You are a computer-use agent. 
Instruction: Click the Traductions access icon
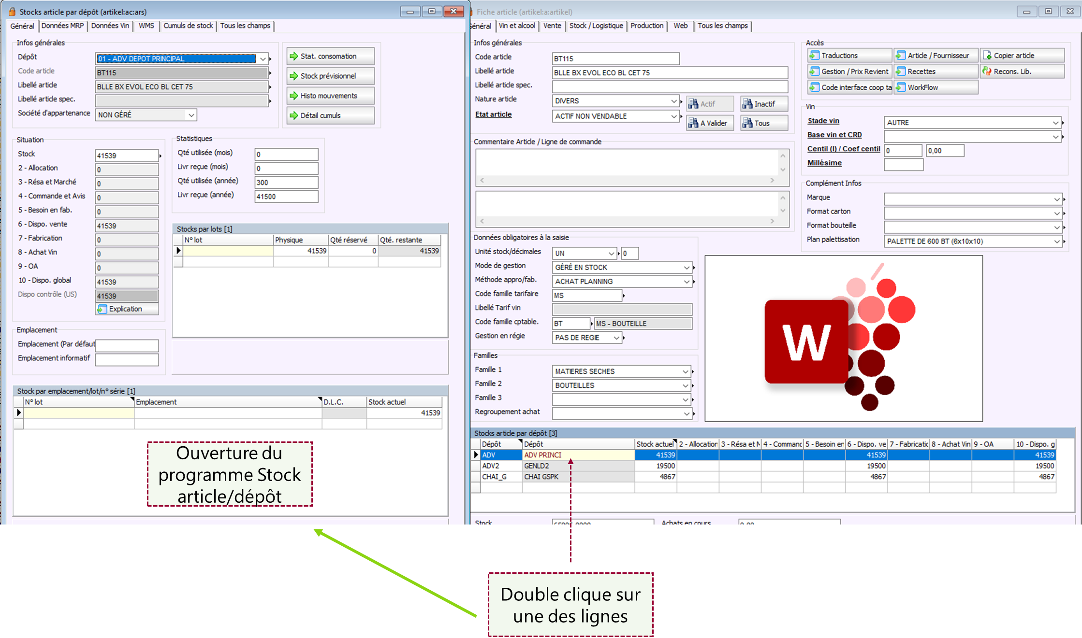pyautogui.click(x=814, y=56)
